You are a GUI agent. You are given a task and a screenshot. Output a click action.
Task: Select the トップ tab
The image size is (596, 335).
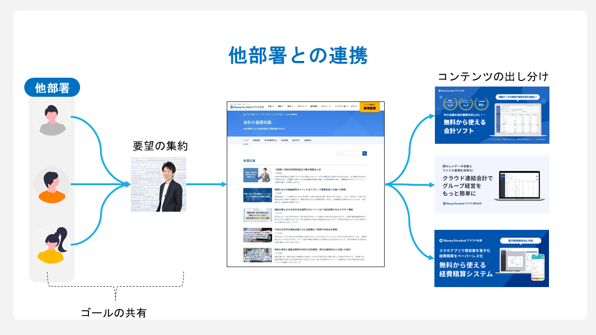click(x=245, y=140)
